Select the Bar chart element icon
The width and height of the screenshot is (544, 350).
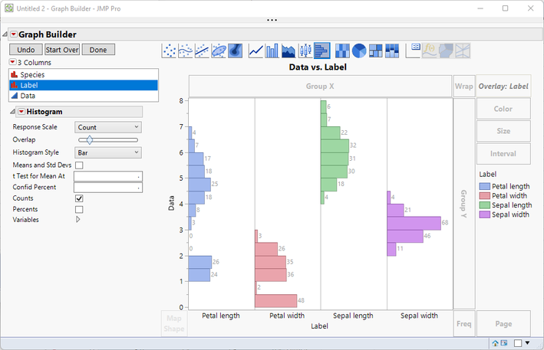coord(272,51)
